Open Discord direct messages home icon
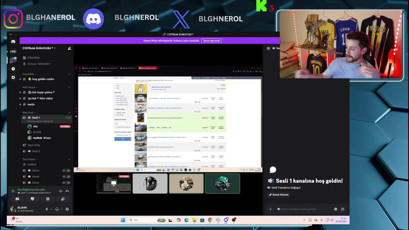The height and width of the screenshot is (230, 409). (13, 42)
